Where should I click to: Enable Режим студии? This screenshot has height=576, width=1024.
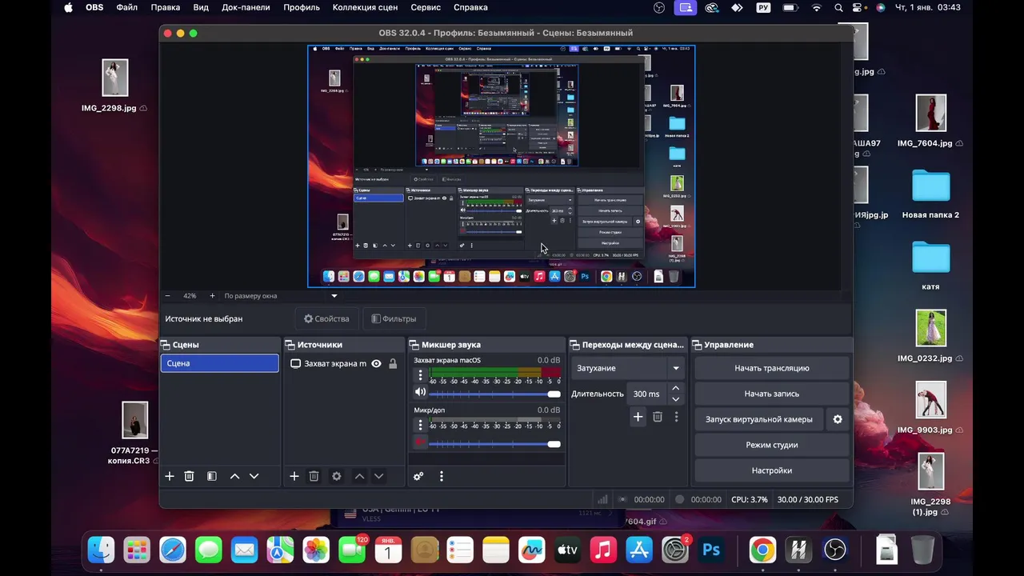point(772,445)
